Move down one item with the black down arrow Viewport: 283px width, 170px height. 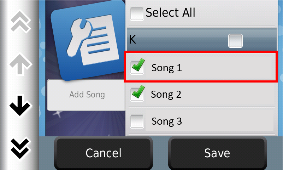tap(20, 106)
